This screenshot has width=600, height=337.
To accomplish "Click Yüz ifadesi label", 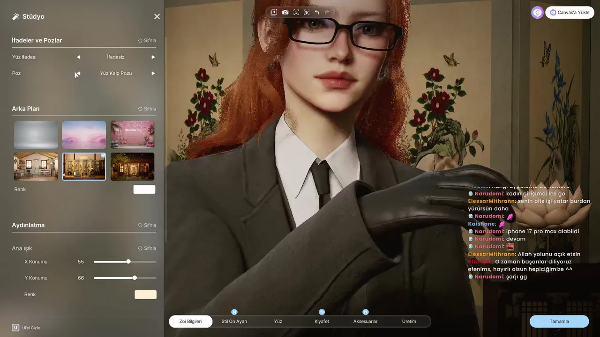I will click(24, 57).
